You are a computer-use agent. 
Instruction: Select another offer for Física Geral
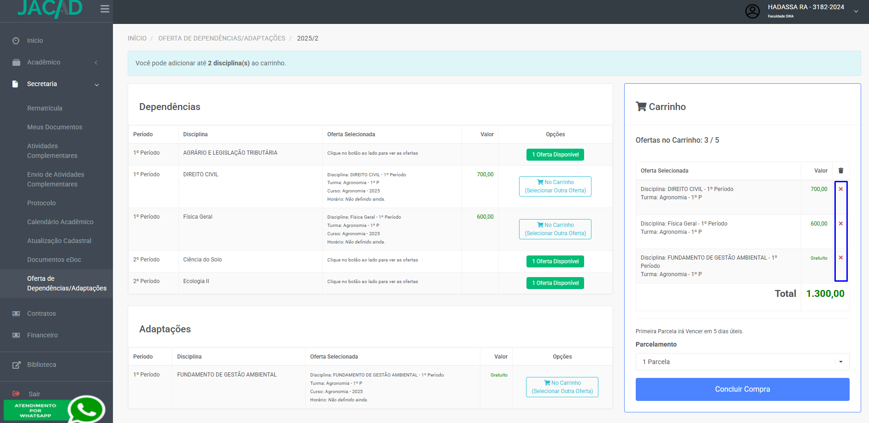coord(555,229)
